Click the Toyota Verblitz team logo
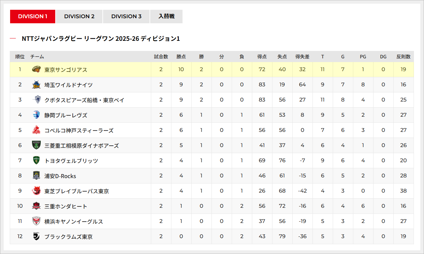424x254 pixels. (x=36, y=161)
